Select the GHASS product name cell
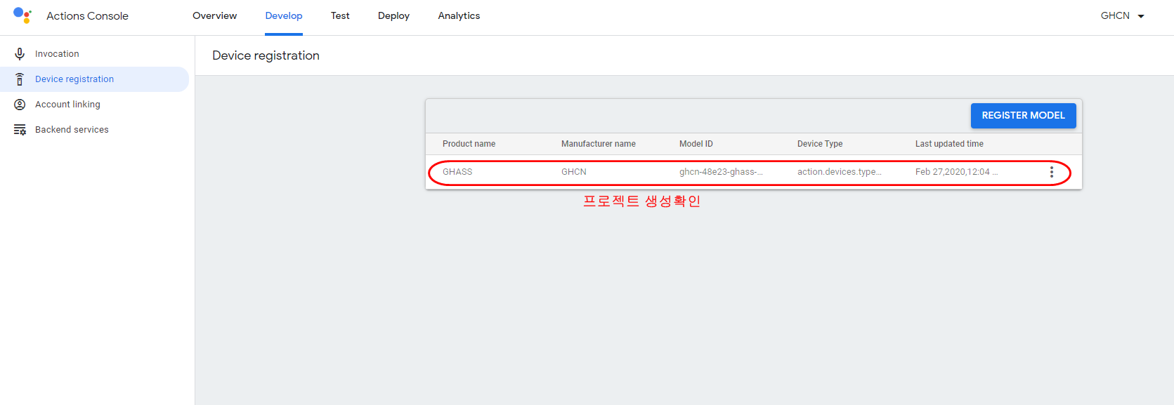 pos(457,172)
